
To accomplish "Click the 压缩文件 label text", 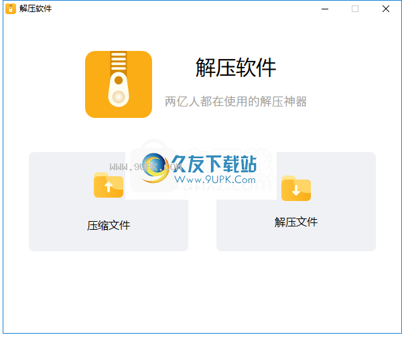I will (109, 226).
